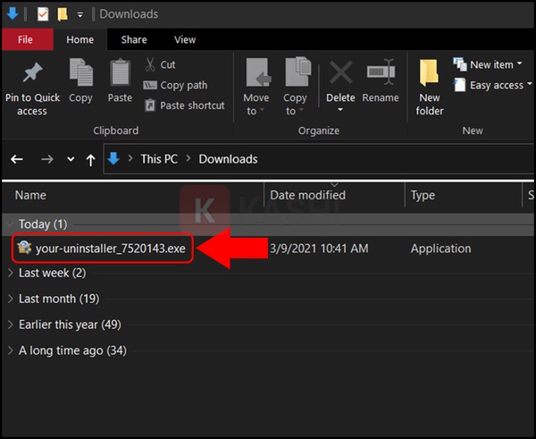The height and width of the screenshot is (439, 536).
Task: Open the Customize Quick Access Toolbar dropdown
Action: [x=80, y=14]
